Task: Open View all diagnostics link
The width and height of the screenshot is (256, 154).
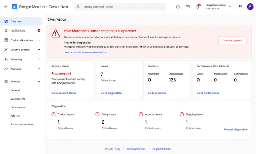Action: (x=235, y=130)
